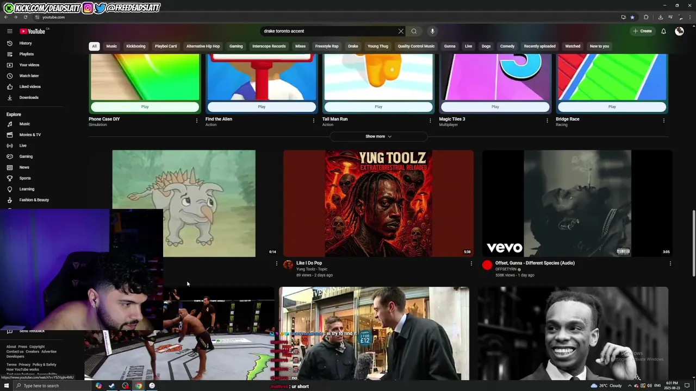
Task: Open the Chrome media control icon
Action: pos(670,17)
